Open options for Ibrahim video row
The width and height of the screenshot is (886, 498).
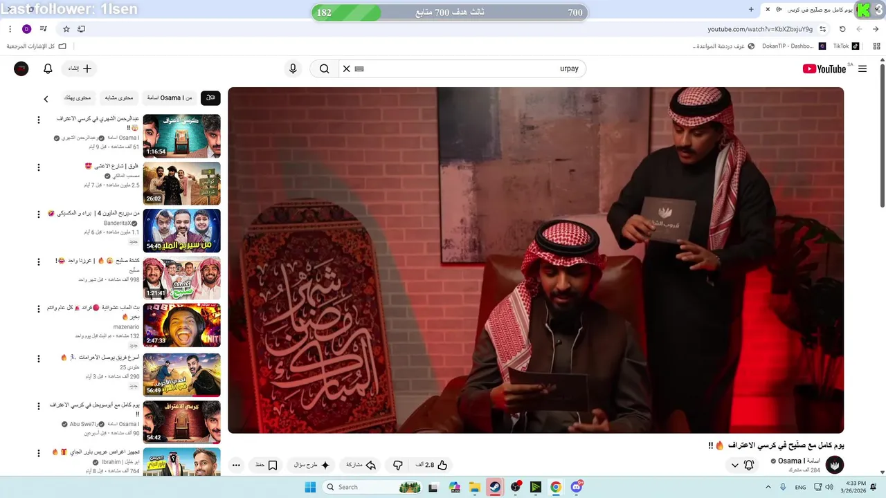click(x=39, y=452)
